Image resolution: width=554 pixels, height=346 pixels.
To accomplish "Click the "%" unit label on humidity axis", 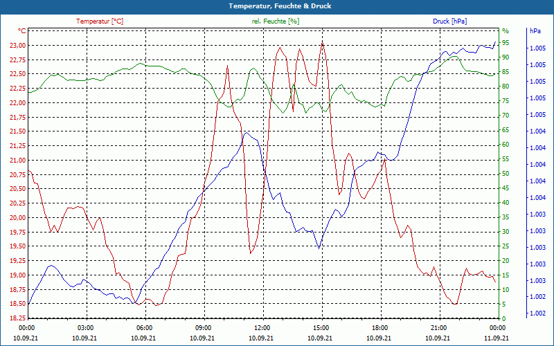I will click(506, 31).
